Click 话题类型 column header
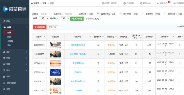Image resolution: width=184 pixels, height=95 pixels. pyautogui.click(x=124, y=37)
